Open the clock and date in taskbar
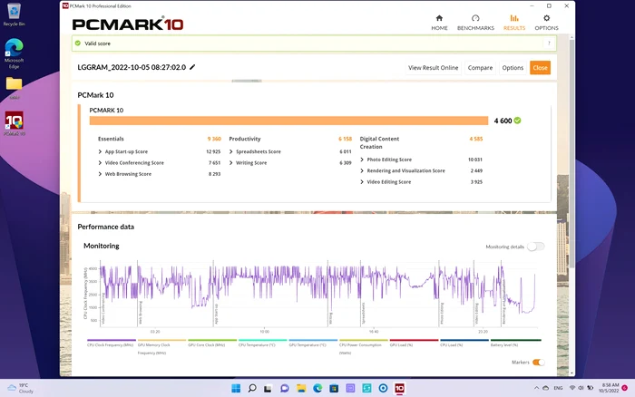This screenshot has height=397, width=635. [610, 388]
